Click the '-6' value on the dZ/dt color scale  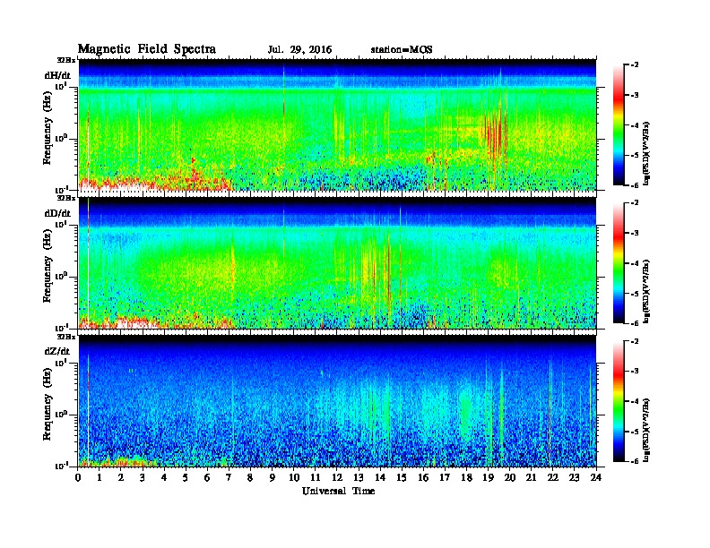coord(635,461)
